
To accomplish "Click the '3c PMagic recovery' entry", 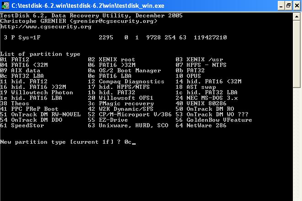I will coord(121,103).
